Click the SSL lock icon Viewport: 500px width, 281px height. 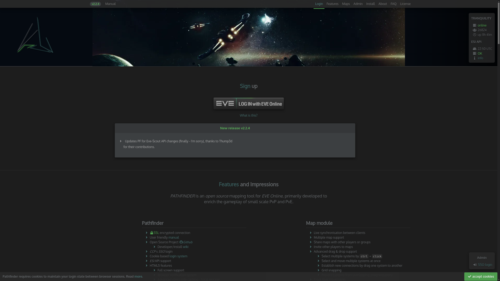[152, 233]
